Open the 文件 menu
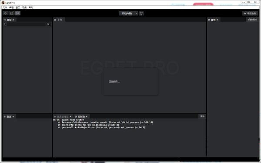This screenshot has width=261, height=163. tap(5, 7)
